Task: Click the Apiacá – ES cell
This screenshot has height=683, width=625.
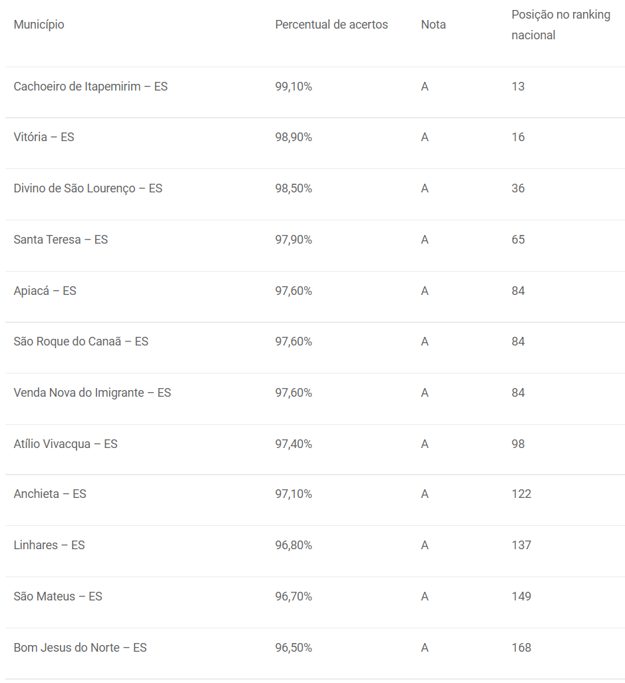Action: [x=45, y=291]
